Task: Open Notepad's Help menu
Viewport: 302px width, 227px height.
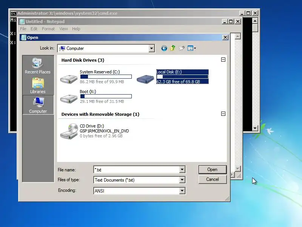Action: (x=76, y=29)
